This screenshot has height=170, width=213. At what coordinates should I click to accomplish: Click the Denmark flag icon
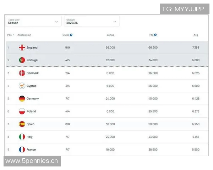pos(22,73)
